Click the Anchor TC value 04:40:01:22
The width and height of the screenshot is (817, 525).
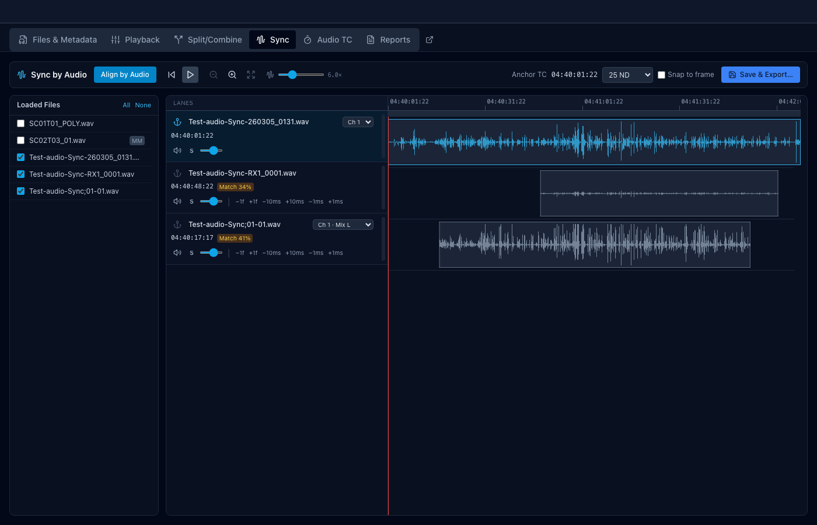(574, 75)
